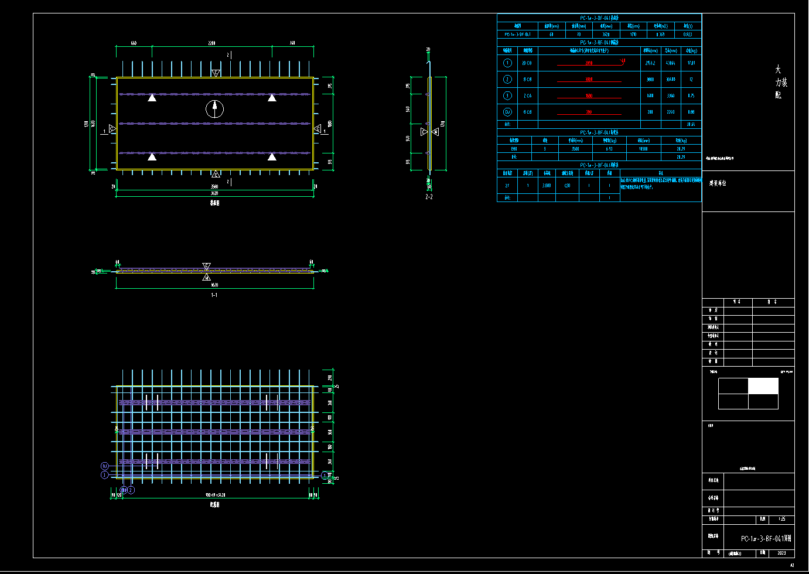Viewport: 809px width, 574px height.
Task: Click the C30 concrete grade cell
Action: click(x=567, y=185)
